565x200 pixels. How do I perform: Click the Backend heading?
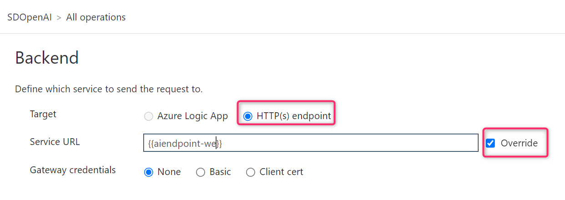click(47, 58)
